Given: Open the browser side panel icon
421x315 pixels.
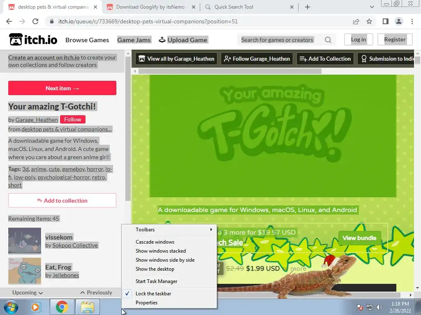Looking at the screenshot, I should pyautogui.click(x=386, y=21).
